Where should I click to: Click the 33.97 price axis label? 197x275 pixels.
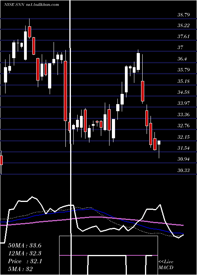tap(184, 103)
